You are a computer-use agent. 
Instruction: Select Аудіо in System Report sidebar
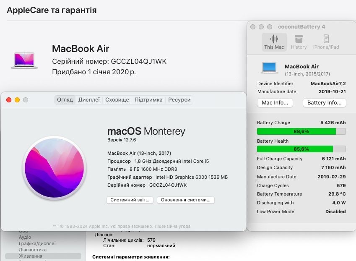pyautogui.click(x=25, y=237)
